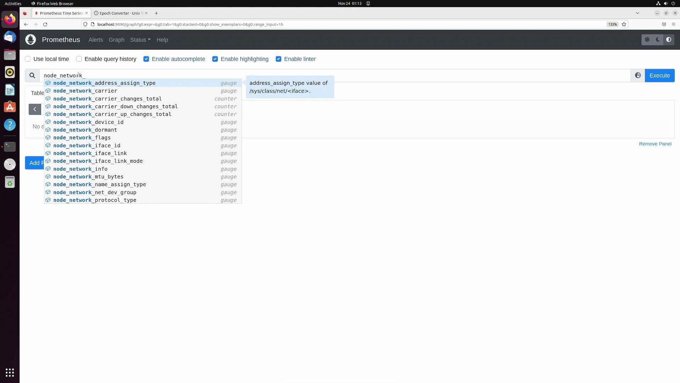This screenshot has width=680, height=383.
Task: Open the Trash from the dock
Action: [x=10, y=182]
